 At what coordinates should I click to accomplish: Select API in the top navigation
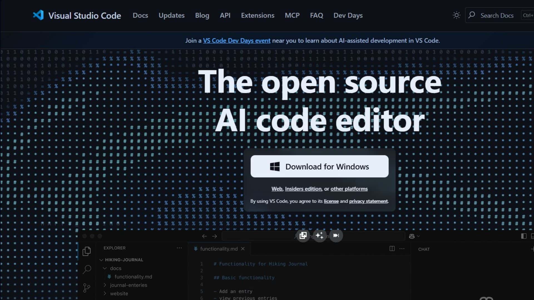[225, 15]
